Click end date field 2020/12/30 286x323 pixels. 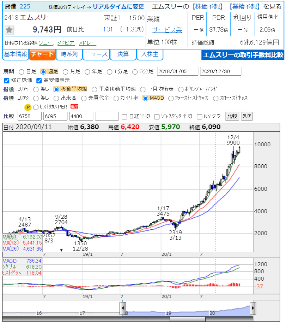pos(220,71)
